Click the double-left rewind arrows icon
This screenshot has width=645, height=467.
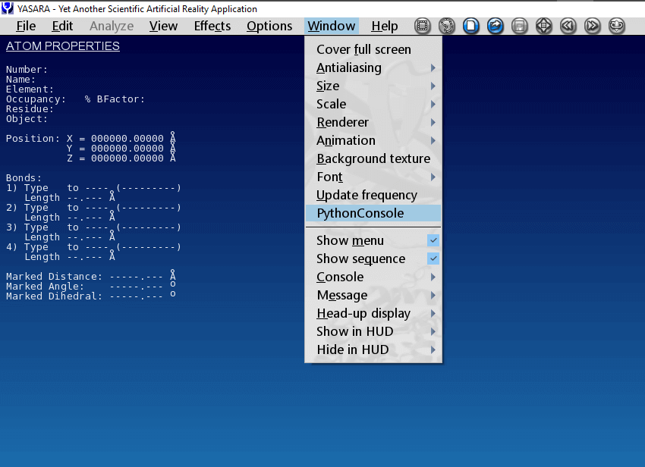tap(568, 26)
